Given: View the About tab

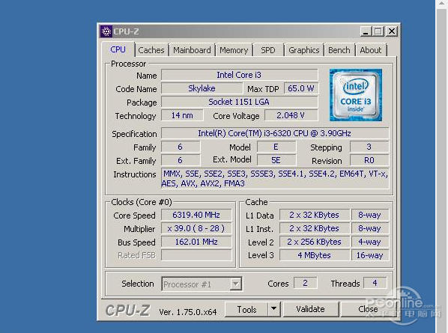Looking at the screenshot, I should [371, 50].
